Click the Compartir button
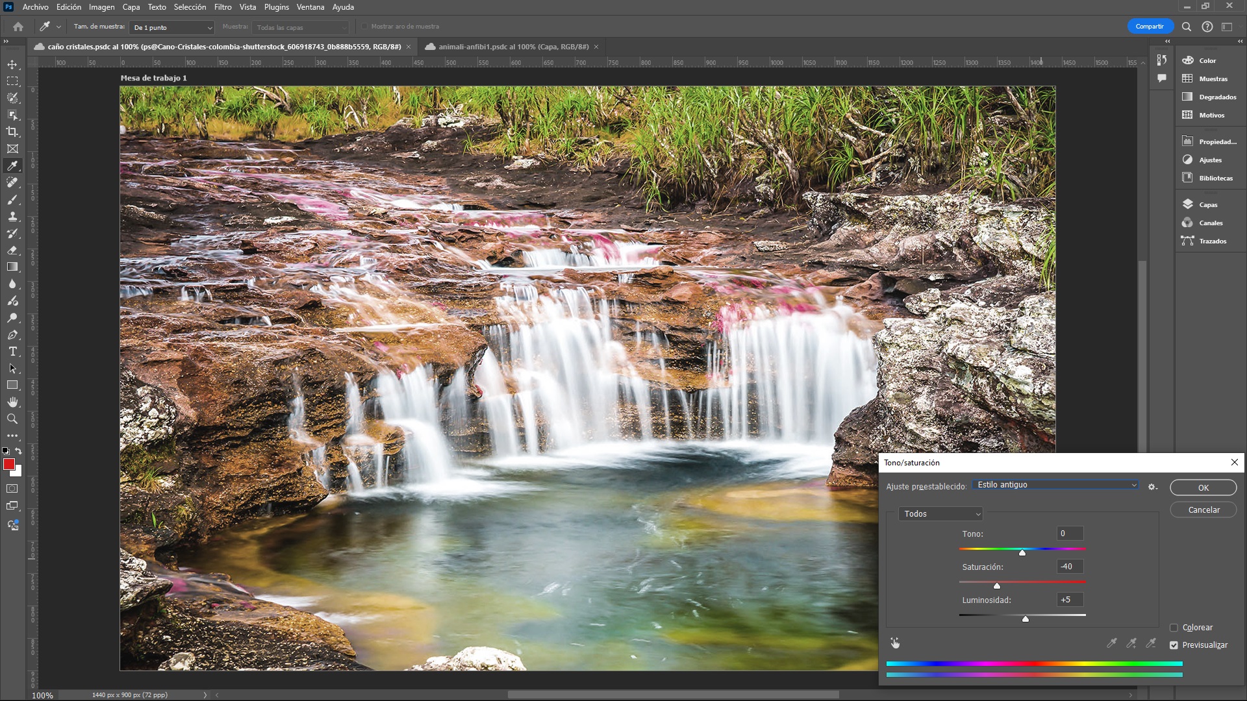1247x701 pixels. click(x=1150, y=27)
